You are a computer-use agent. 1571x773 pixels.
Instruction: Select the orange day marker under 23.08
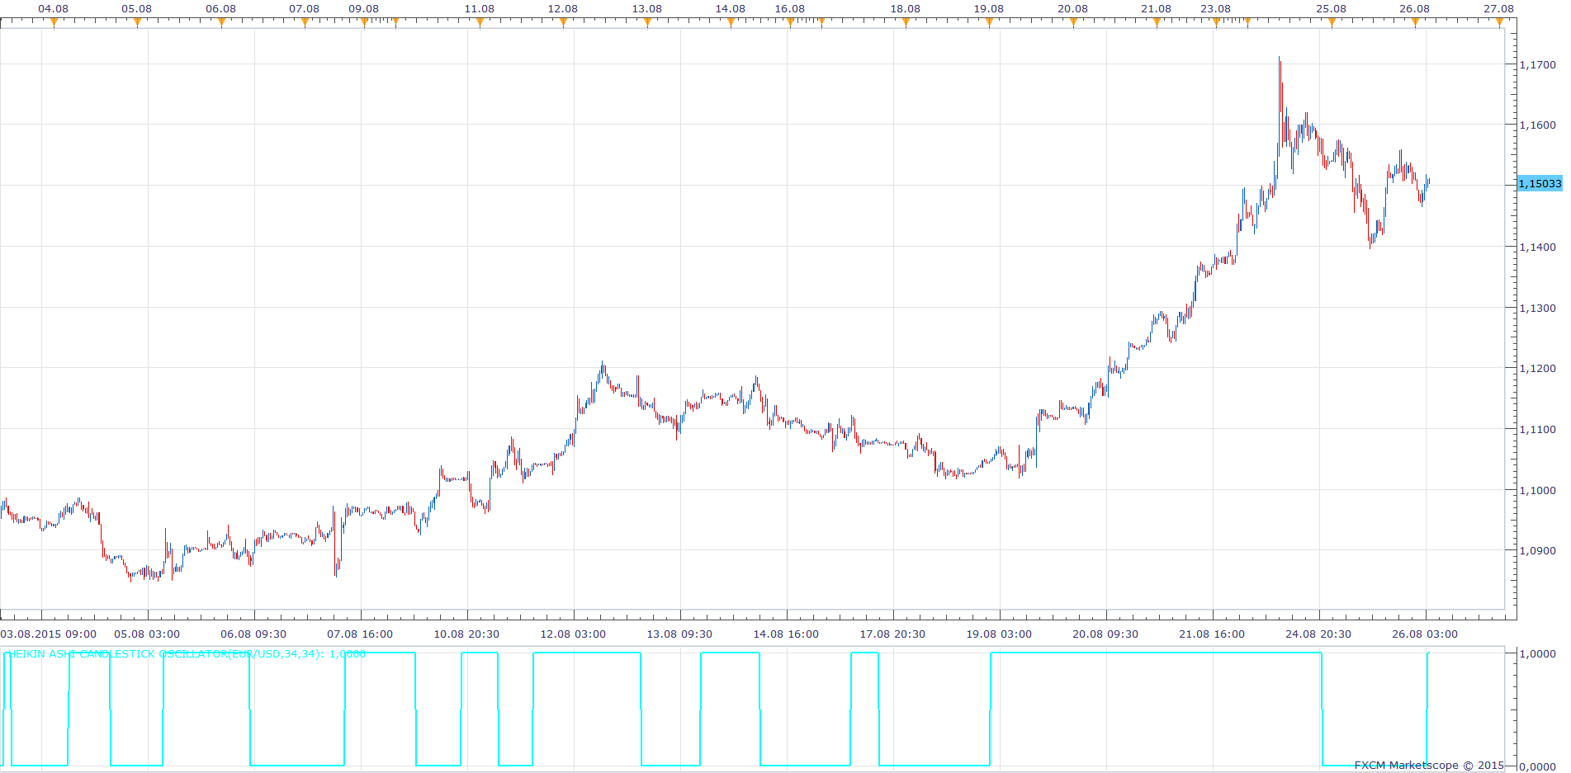pos(1216,22)
